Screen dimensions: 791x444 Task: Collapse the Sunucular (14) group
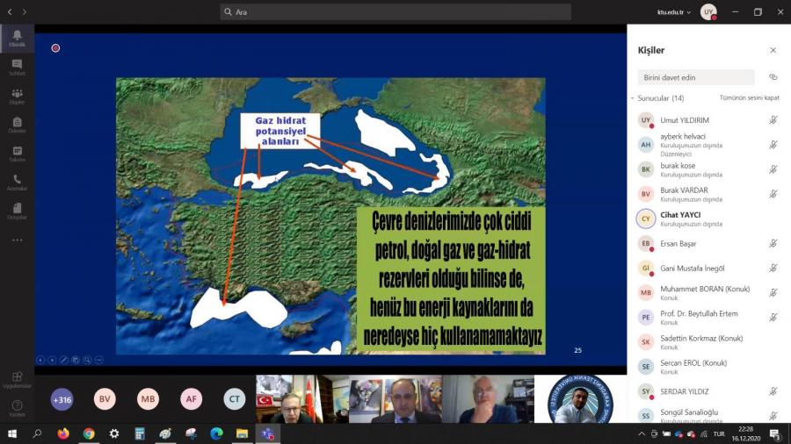point(632,98)
